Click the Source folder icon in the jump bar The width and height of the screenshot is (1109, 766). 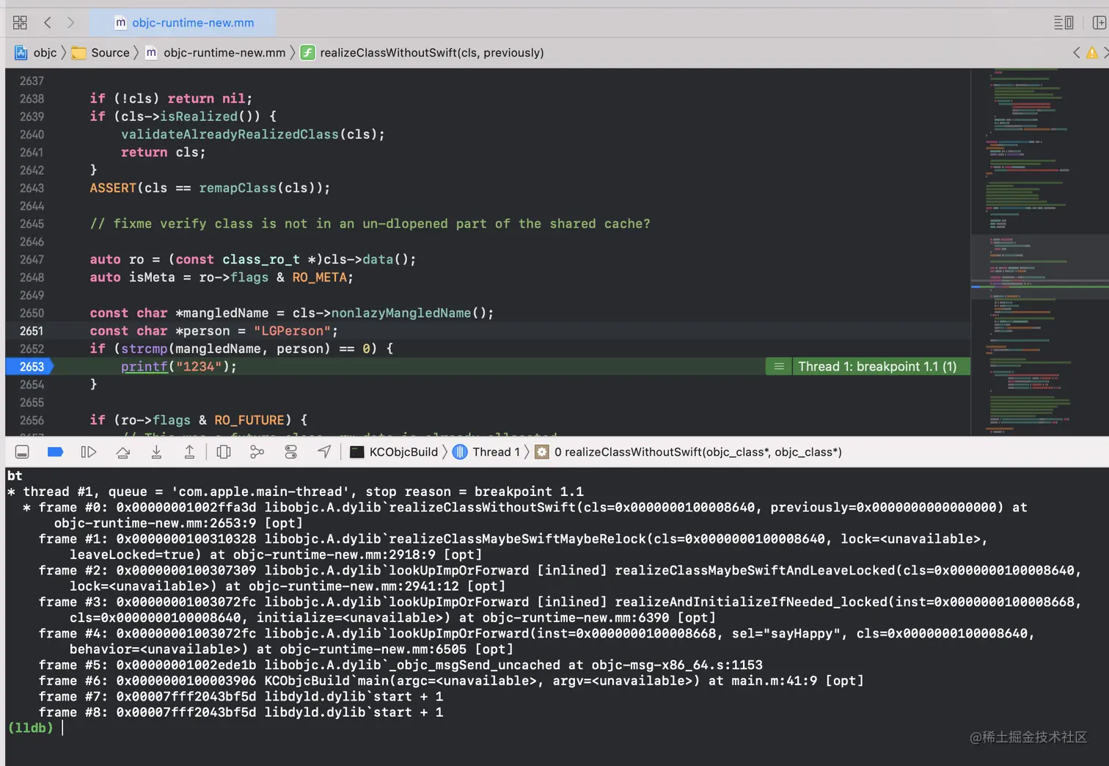point(78,53)
